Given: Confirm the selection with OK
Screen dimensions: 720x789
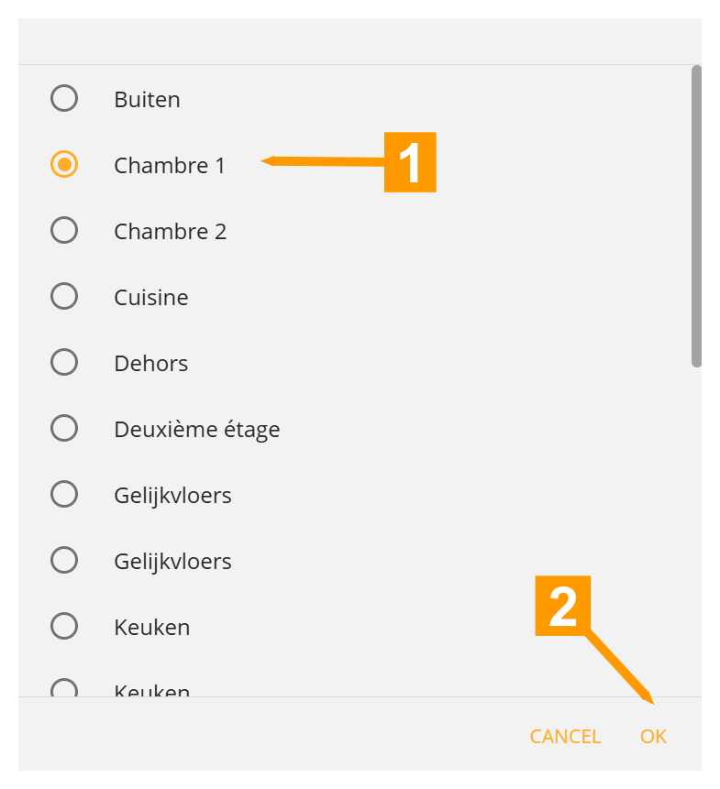Looking at the screenshot, I should click(653, 736).
